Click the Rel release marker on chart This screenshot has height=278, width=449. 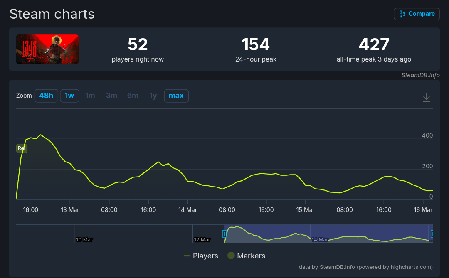(22, 148)
